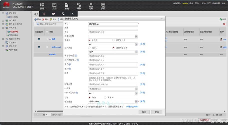Click the 名称 input field

tap(113, 24)
